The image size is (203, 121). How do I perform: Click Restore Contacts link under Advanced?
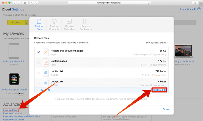[x=12, y=113]
